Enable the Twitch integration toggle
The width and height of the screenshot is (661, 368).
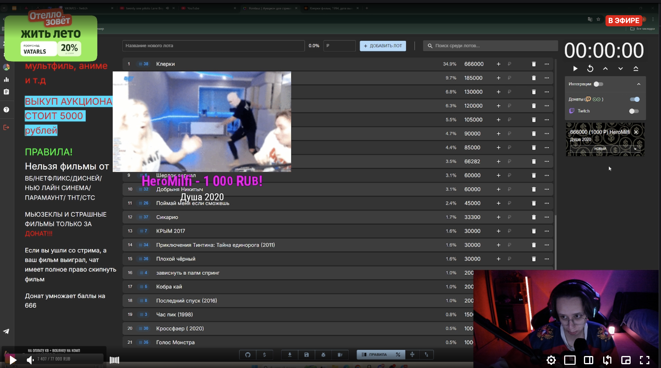click(634, 111)
